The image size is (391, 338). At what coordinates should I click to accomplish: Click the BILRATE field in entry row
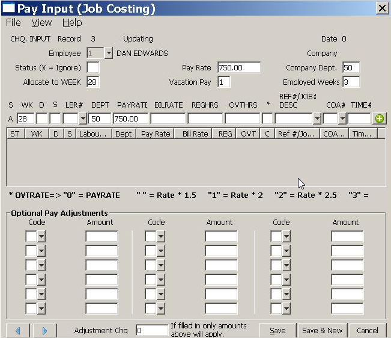coord(168,118)
